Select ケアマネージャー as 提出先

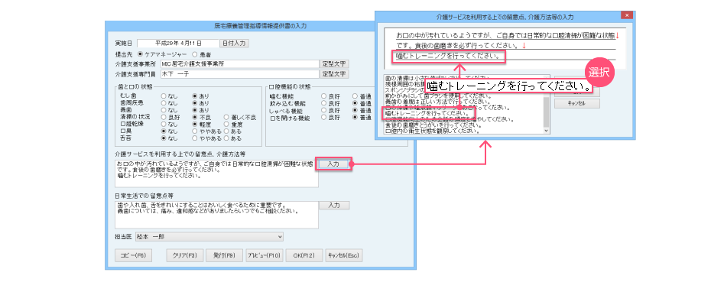point(140,54)
